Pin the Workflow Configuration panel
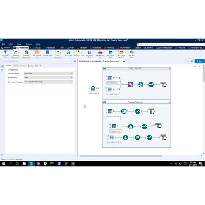 tap(75, 61)
